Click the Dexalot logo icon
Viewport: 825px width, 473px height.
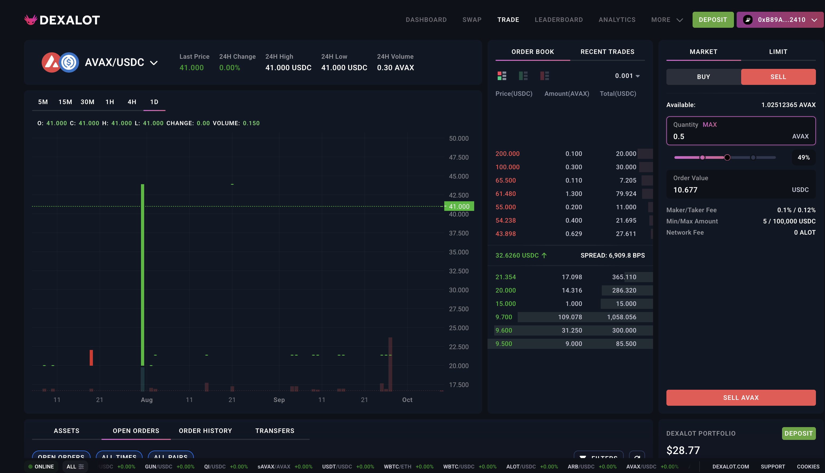coord(31,20)
